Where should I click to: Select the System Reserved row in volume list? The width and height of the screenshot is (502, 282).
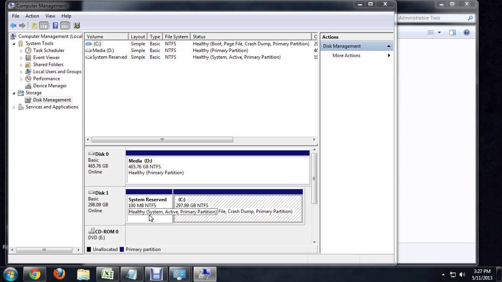tap(201, 57)
